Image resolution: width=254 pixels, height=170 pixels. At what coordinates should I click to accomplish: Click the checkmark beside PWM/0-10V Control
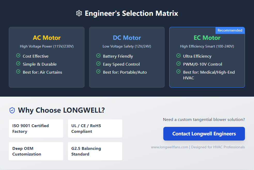click(179, 64)
